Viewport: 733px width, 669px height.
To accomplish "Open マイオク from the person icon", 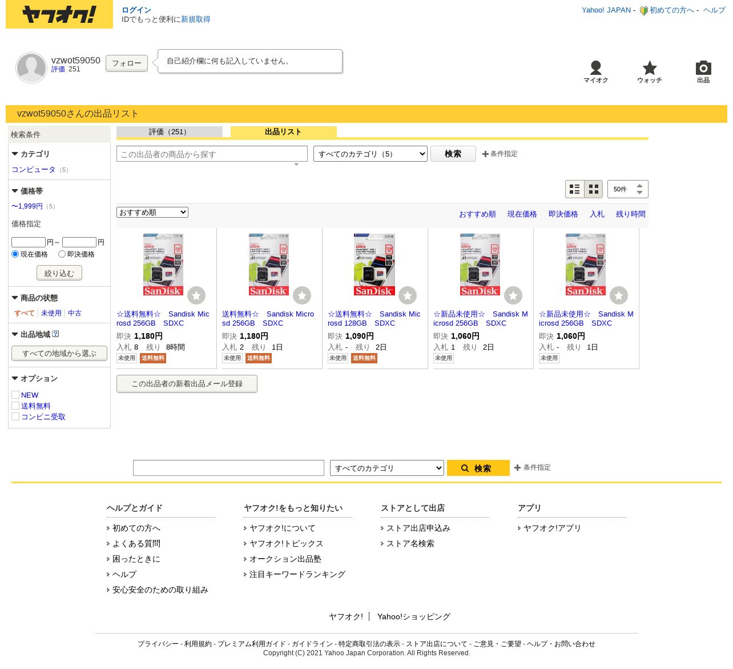I will click(595, 72).
